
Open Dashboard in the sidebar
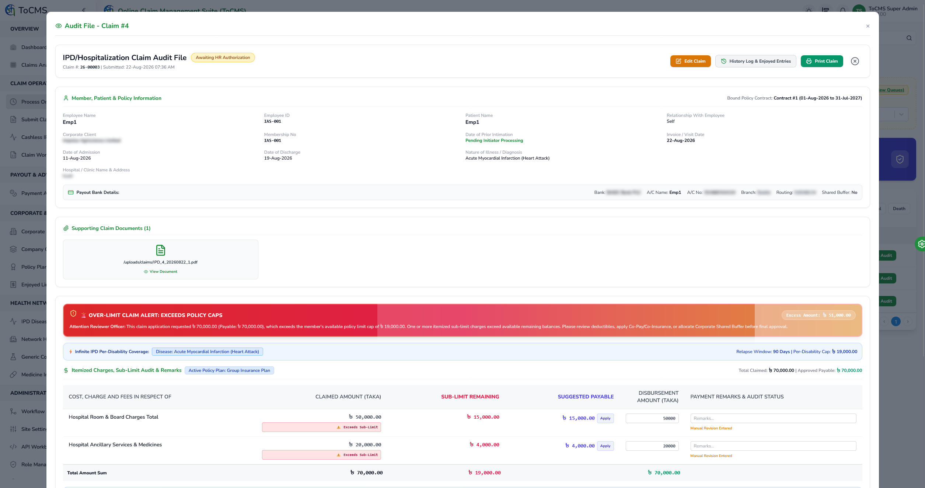[x=29, y=47]
